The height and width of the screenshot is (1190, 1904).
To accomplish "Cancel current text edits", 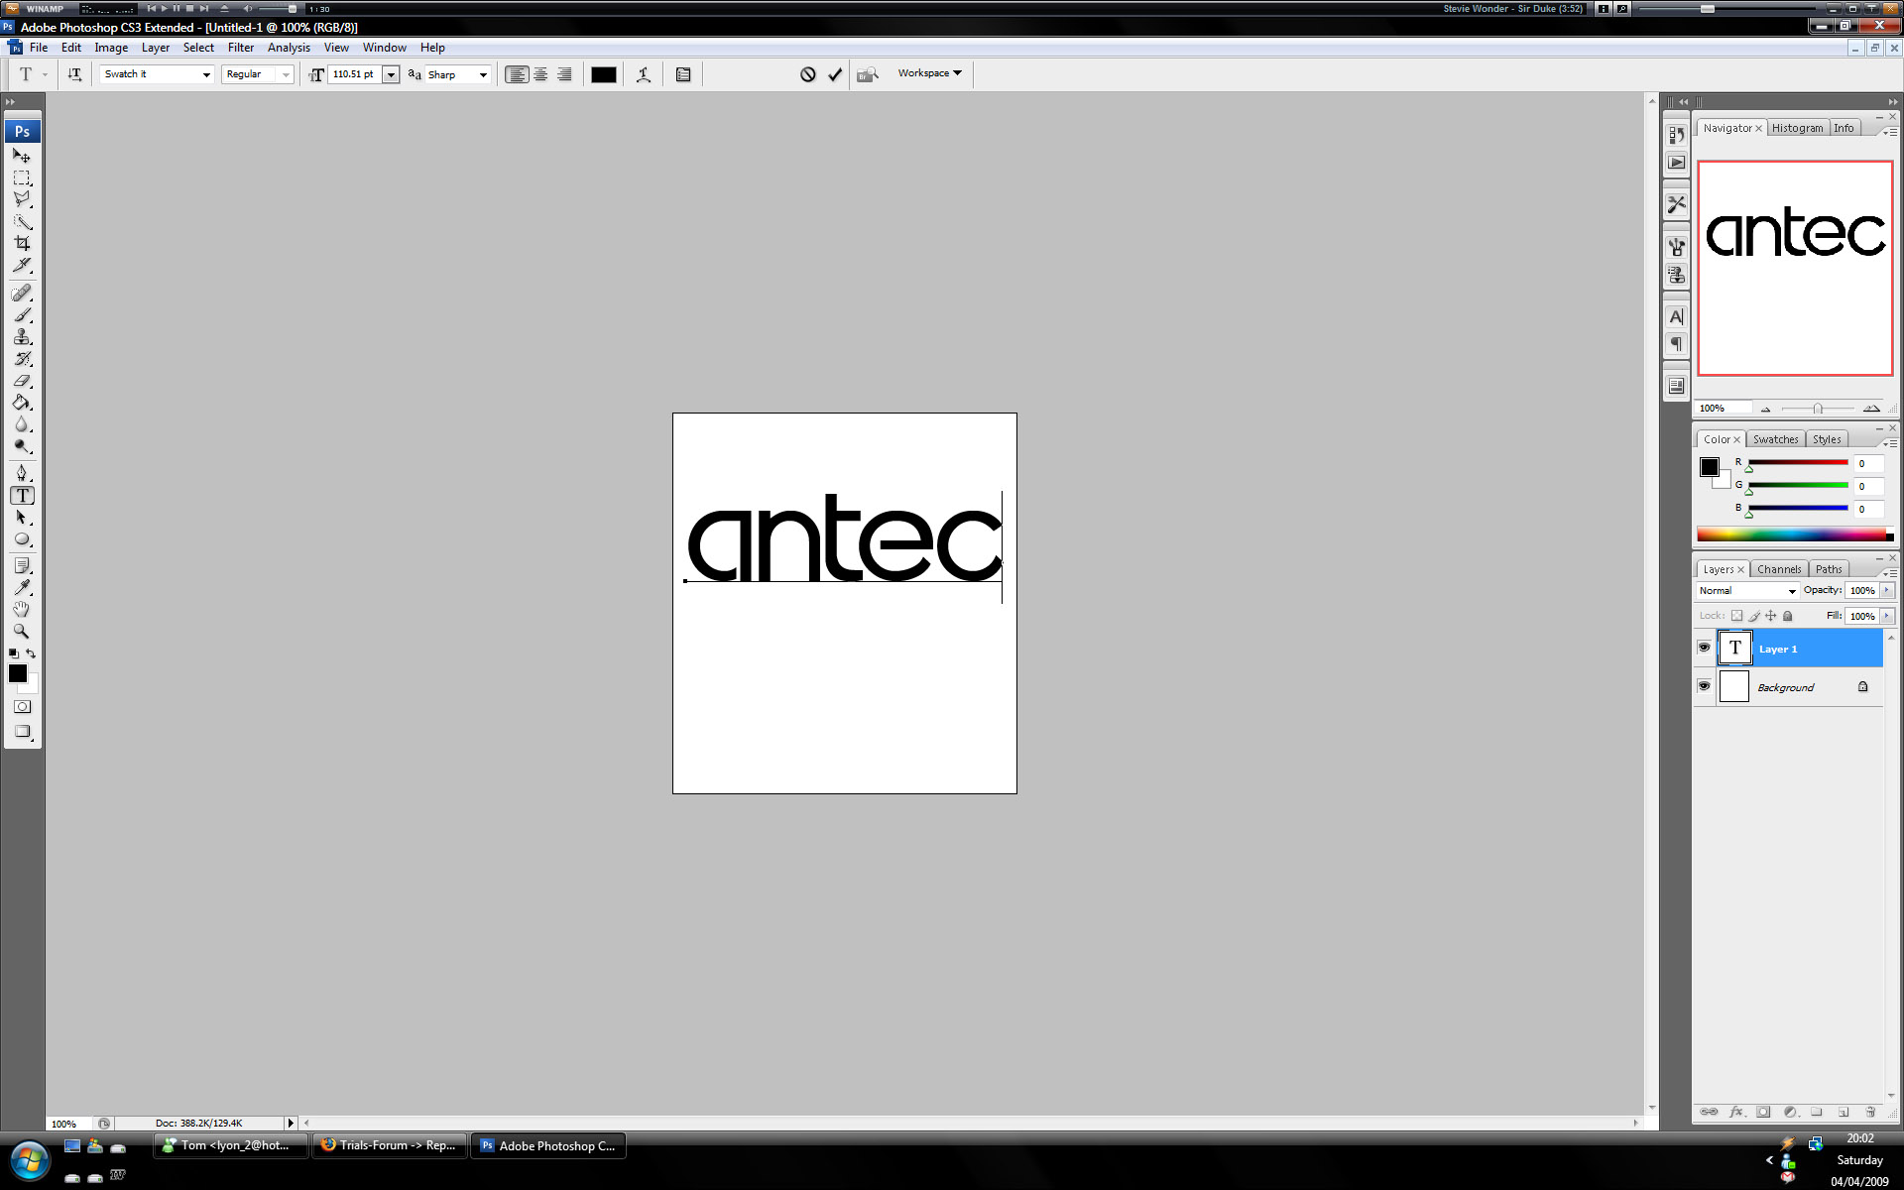I will [808, 74].
